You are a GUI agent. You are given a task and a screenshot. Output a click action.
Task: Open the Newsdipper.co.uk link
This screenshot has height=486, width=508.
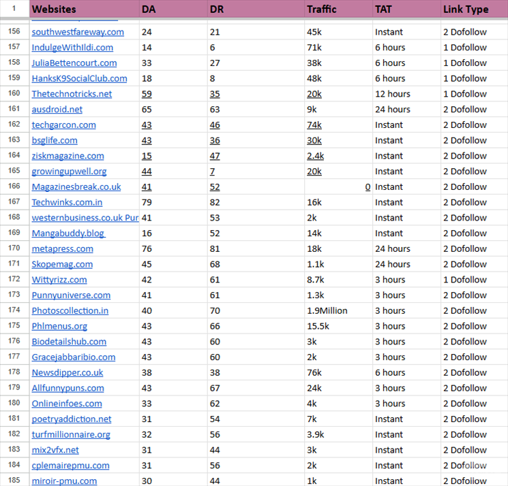[x=68, y=373]
